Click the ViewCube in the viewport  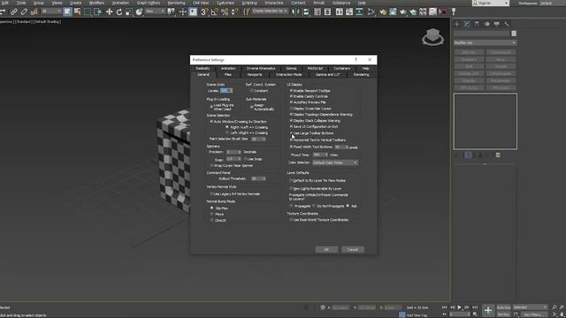432,37
